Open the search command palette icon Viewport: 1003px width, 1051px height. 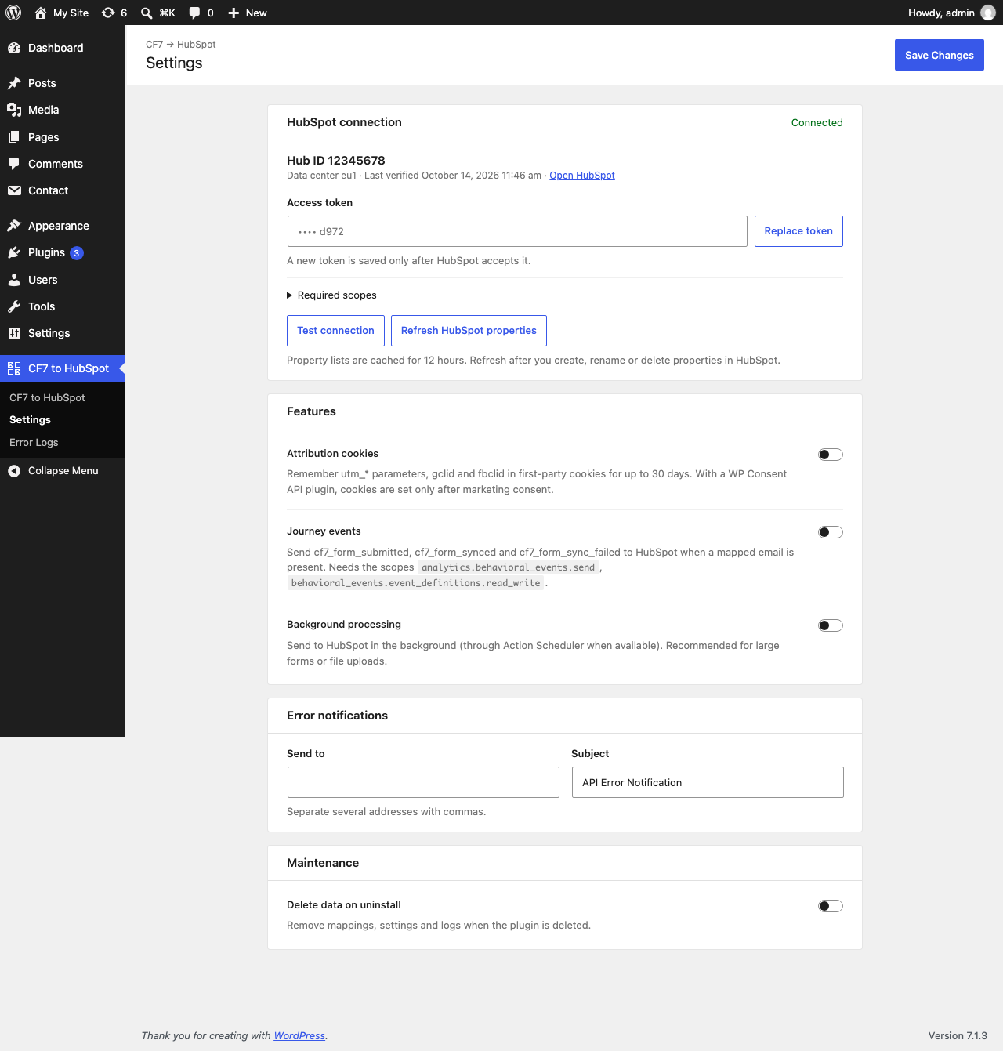[x=147, y=13]
